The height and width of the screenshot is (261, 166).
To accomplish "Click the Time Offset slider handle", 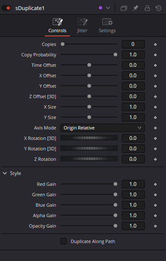I will [x=89, y=65].
